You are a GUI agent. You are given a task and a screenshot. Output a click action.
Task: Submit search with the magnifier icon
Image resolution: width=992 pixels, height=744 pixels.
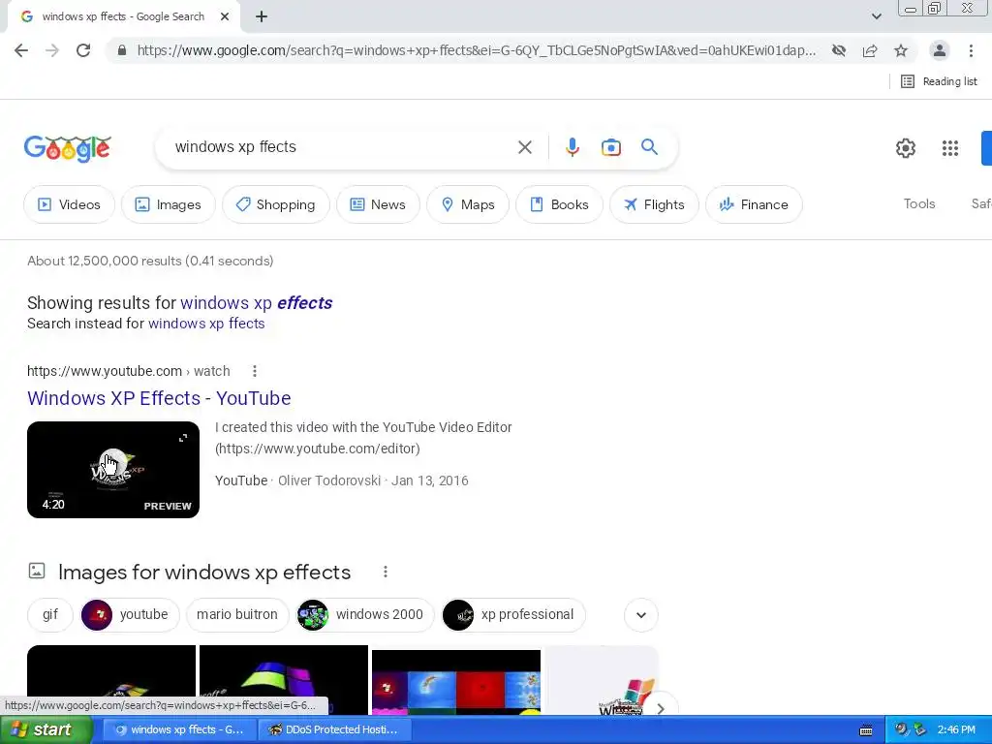[649, 147]
